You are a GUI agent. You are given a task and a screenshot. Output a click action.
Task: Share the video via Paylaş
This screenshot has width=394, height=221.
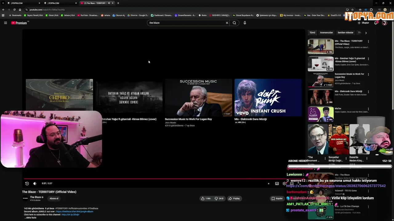pyautogui.click(x=234, y=199)
